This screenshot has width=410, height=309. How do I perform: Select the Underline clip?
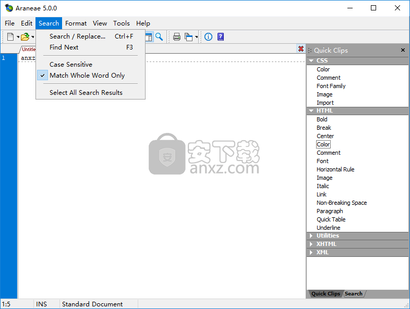pos(329,228)
